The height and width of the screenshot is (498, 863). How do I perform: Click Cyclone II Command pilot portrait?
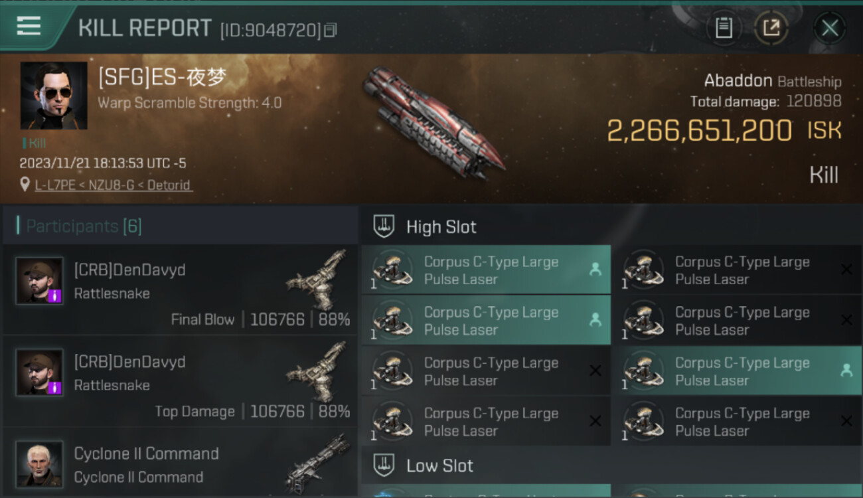40,463
